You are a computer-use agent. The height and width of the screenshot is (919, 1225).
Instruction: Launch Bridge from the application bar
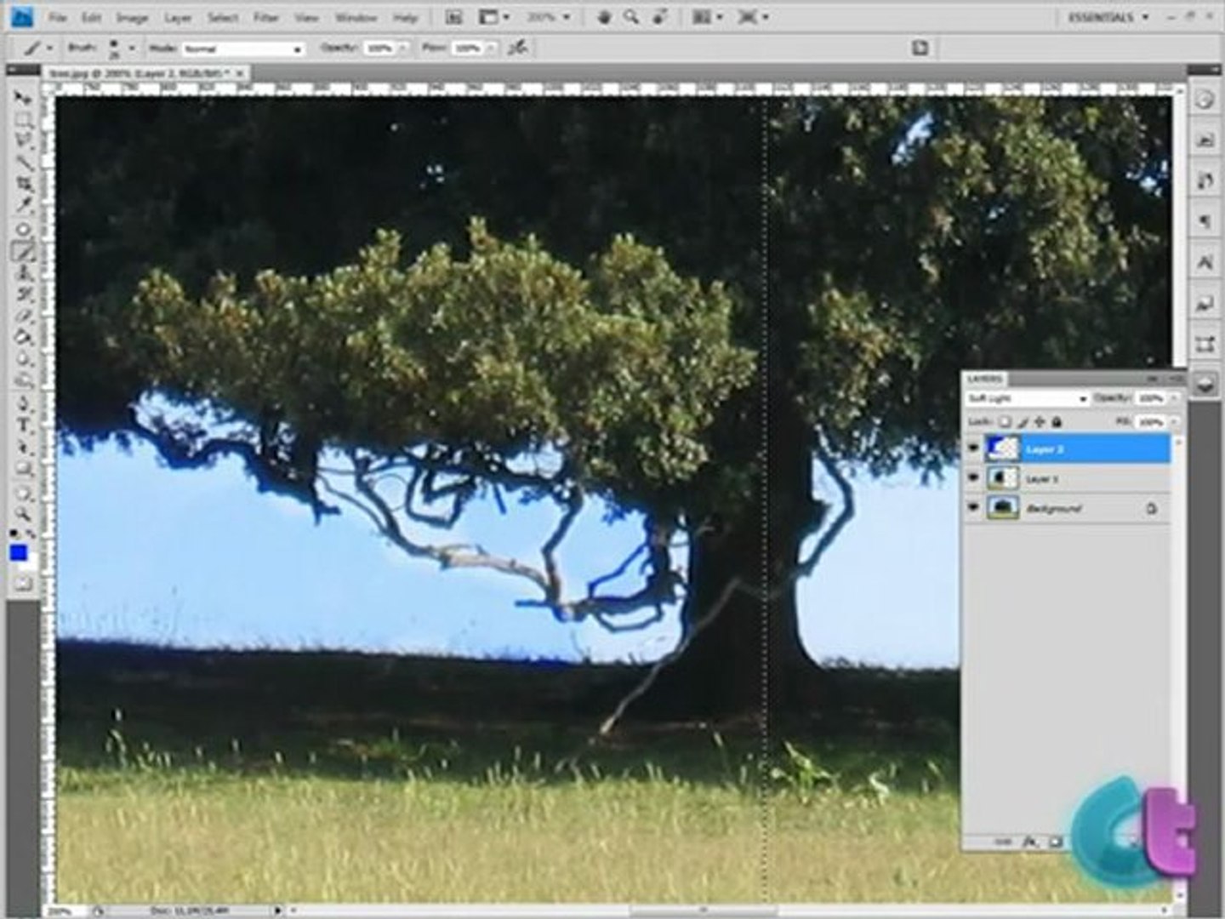pos(454,17)
